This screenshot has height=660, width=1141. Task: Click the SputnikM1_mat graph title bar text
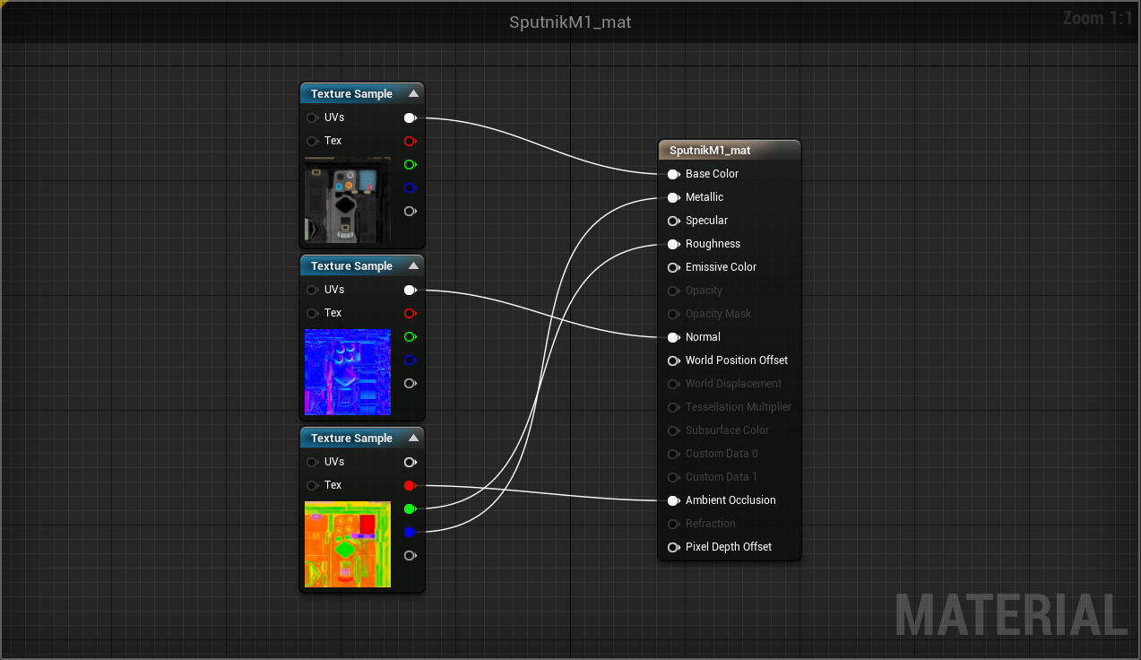[570, 22]
